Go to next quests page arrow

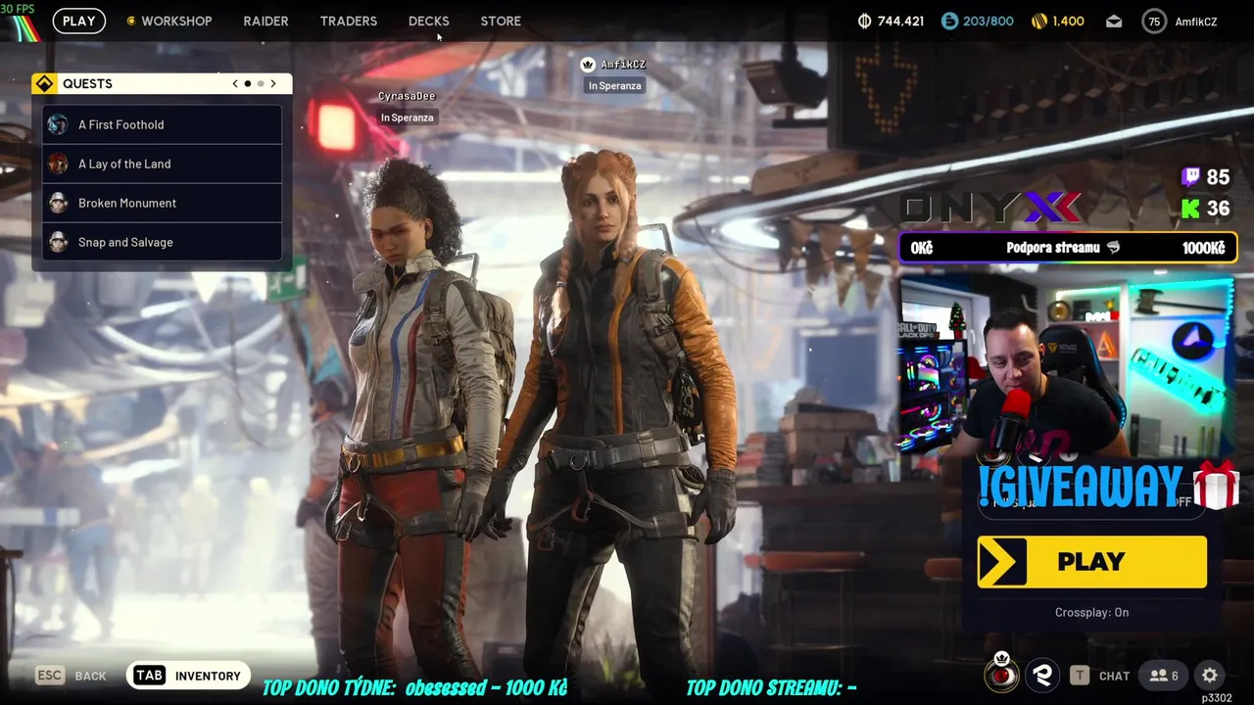273,83
